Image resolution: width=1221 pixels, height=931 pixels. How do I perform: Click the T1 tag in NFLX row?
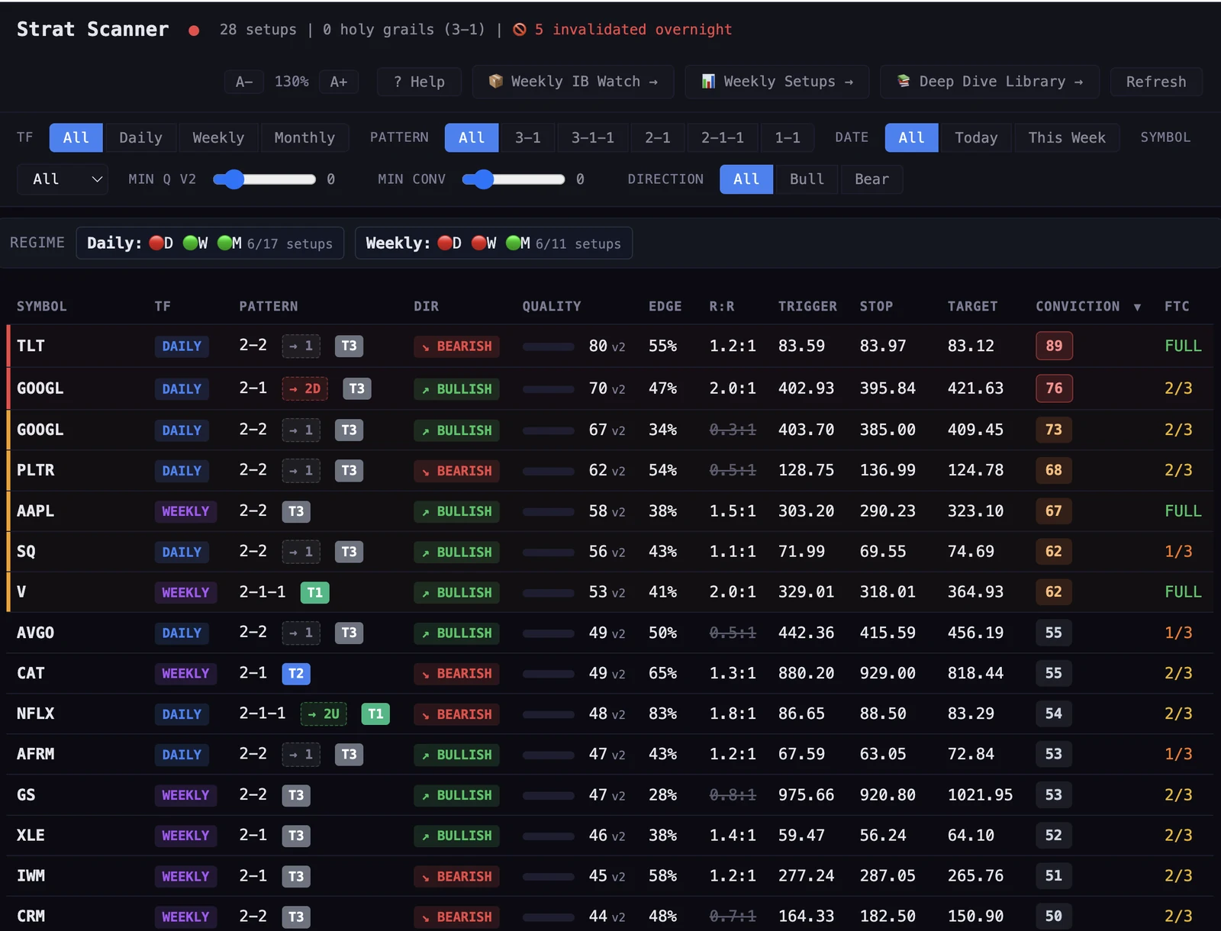point(375,714)
